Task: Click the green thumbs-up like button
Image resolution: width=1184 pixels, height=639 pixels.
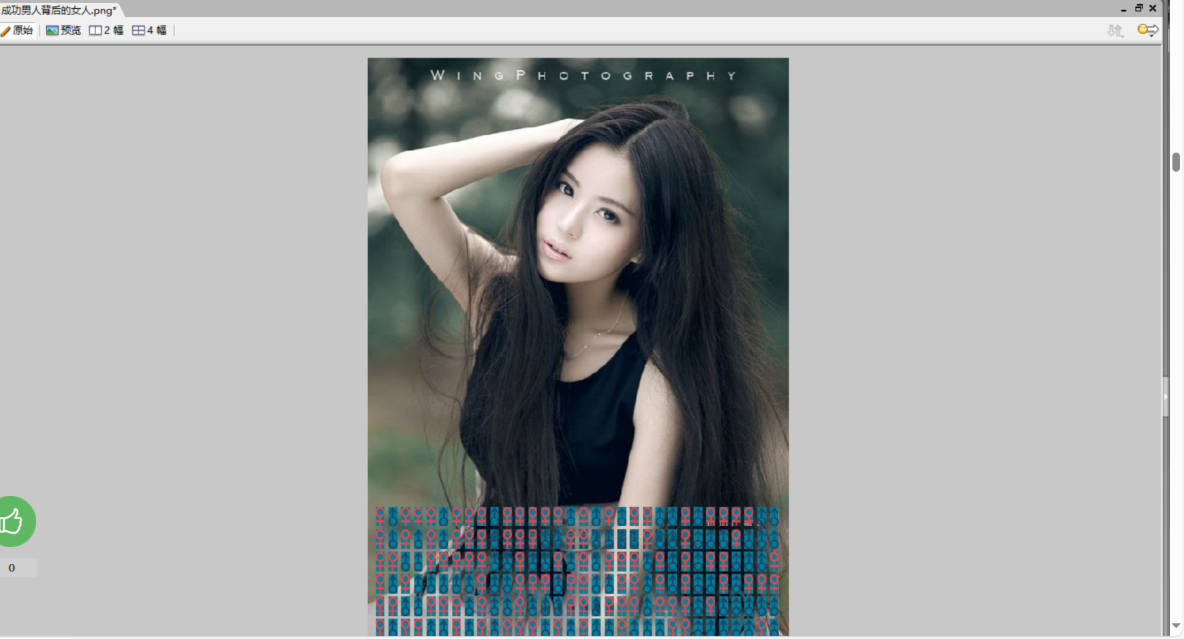Action: (12, 521)
